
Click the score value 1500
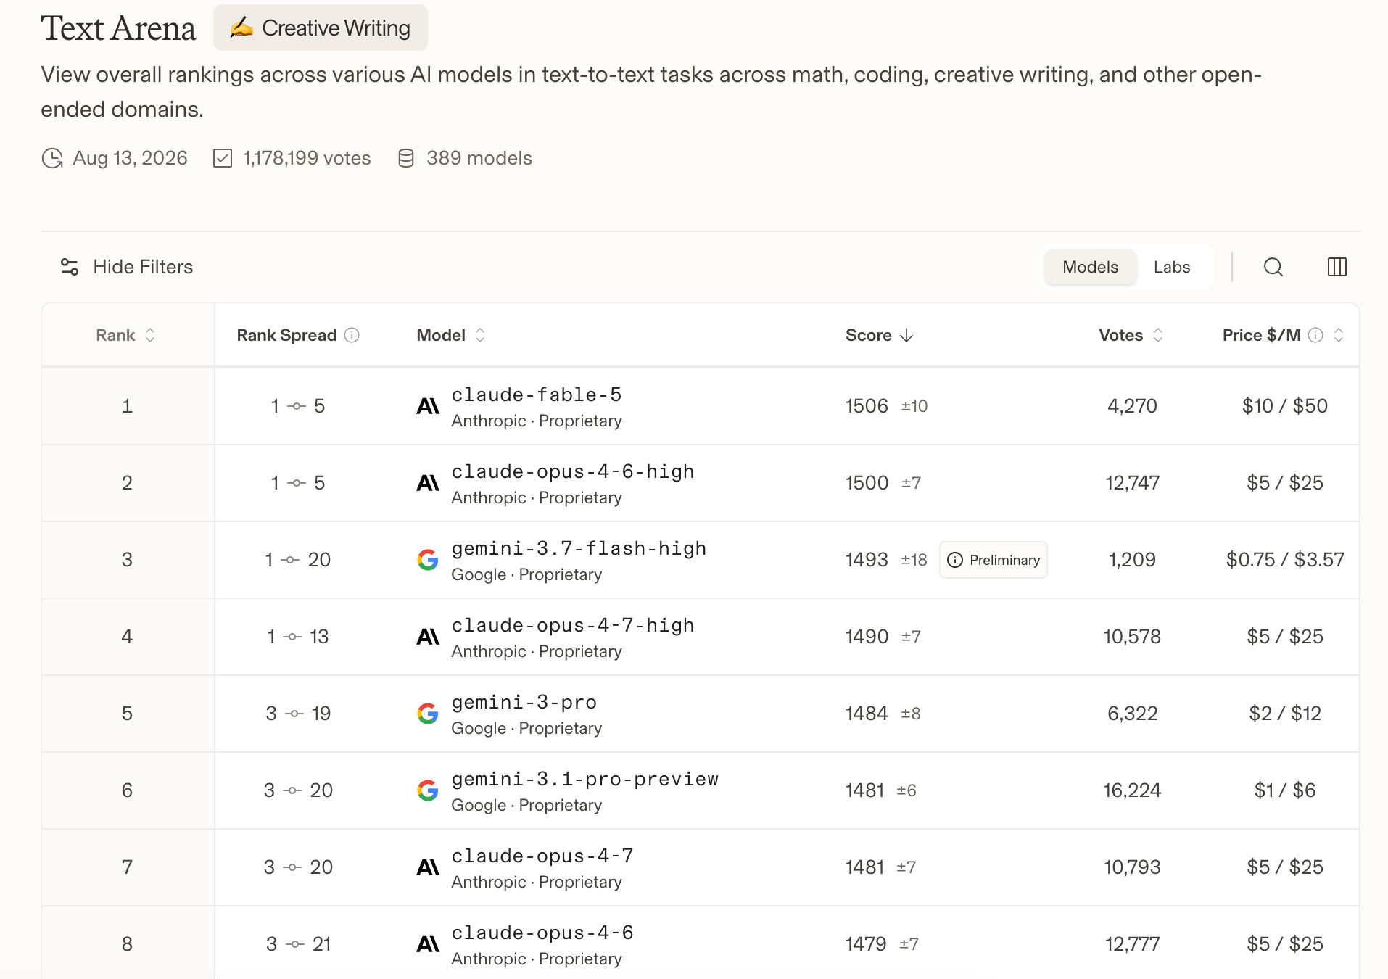pyautogui.click(x=867, y=483)
